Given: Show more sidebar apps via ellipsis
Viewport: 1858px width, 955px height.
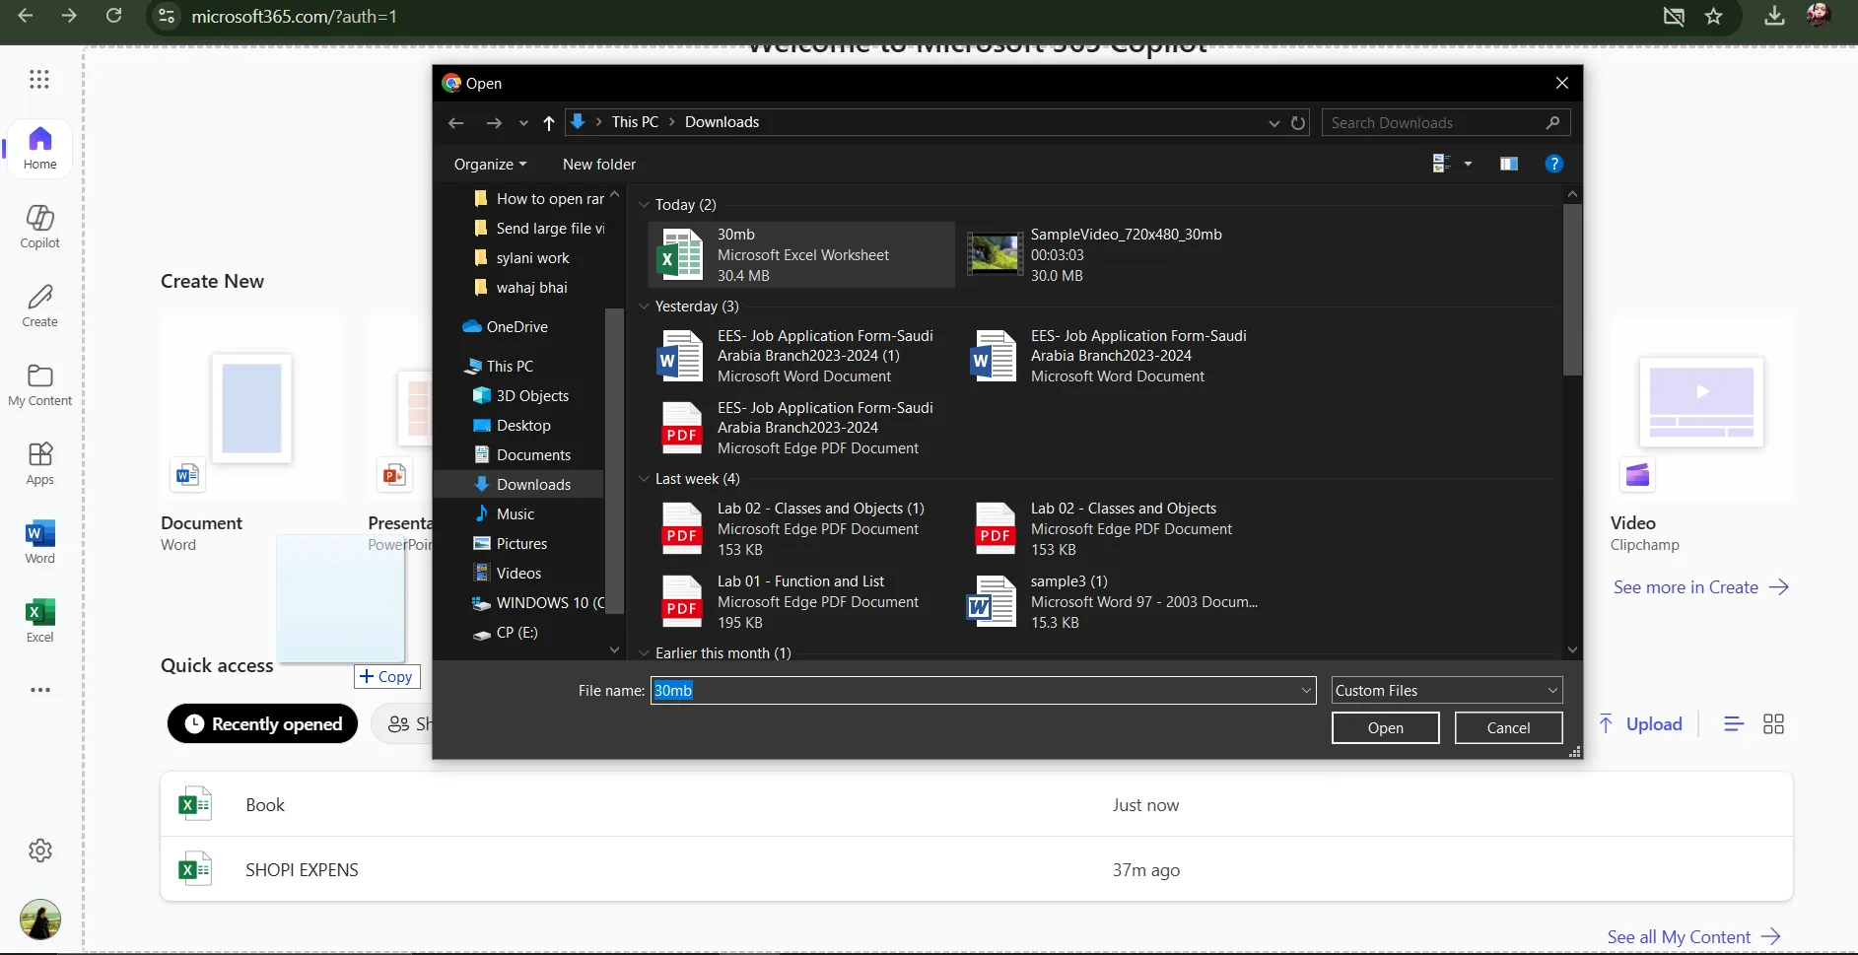Looking at the screenshot, I should [x=40, y=690].
